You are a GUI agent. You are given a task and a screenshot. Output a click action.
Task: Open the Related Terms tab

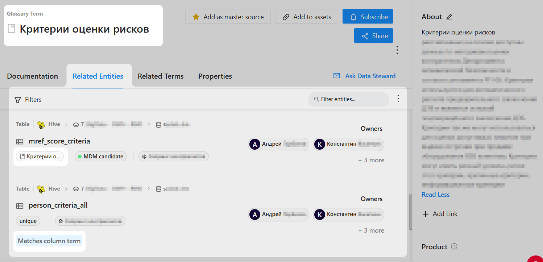pyautogui.click(x=161, y=76)
